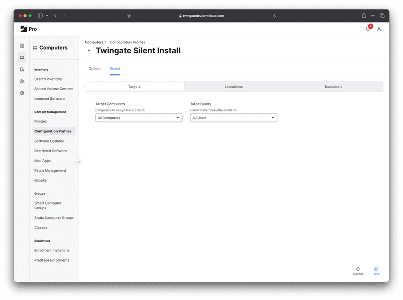Viewport: 403px width, 300px height.
Task: Click the Safari address bar
Action: (201, 16)
